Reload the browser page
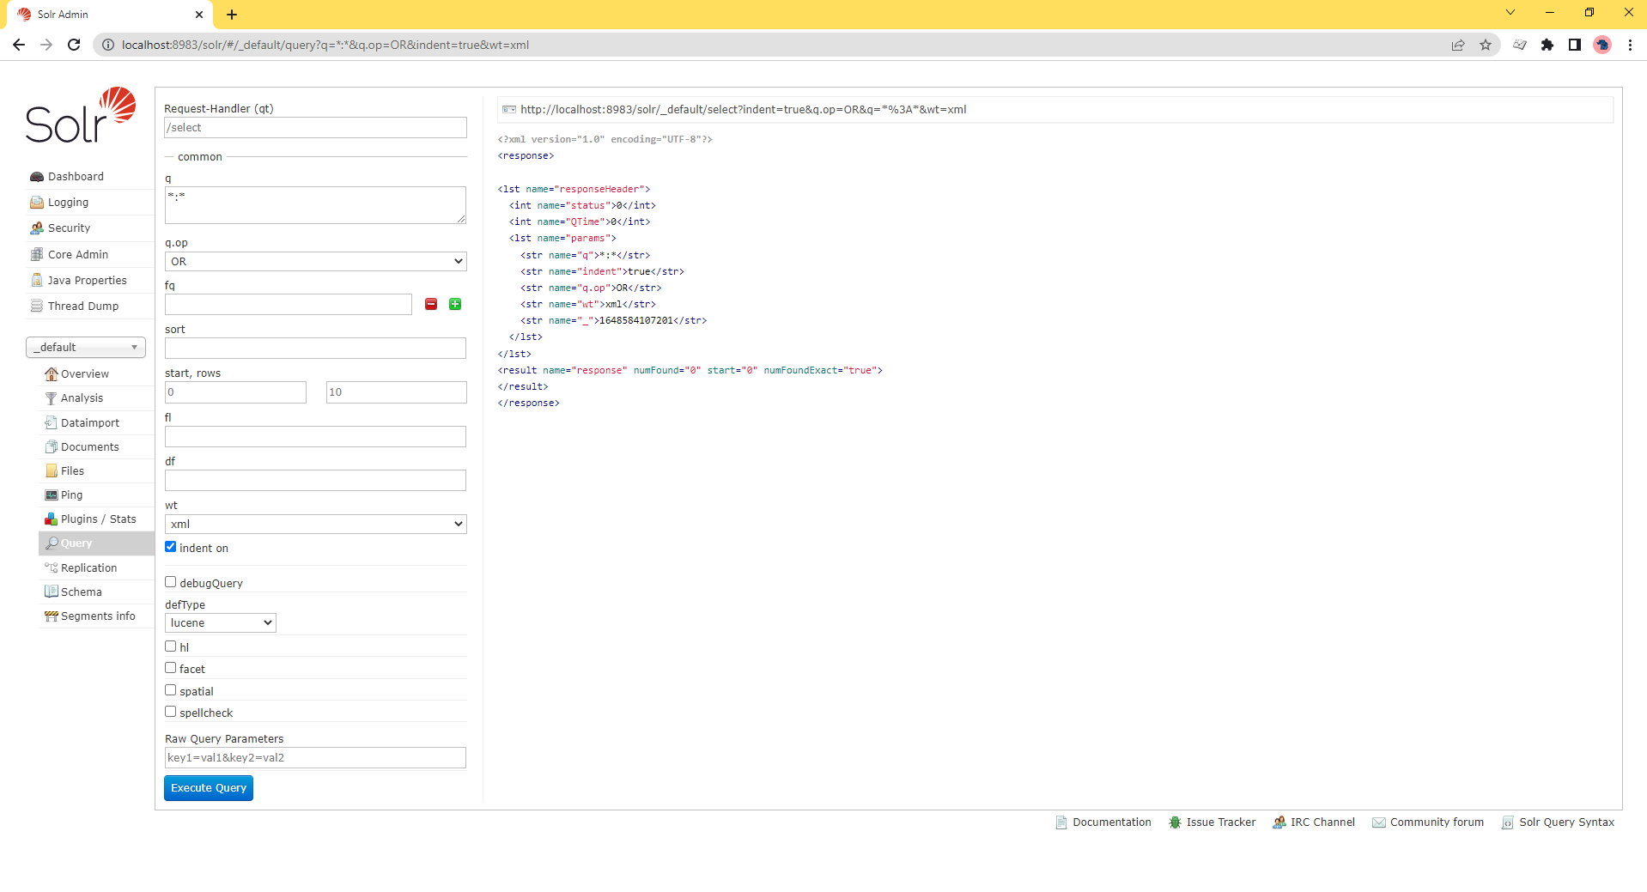 coord(74,45)
